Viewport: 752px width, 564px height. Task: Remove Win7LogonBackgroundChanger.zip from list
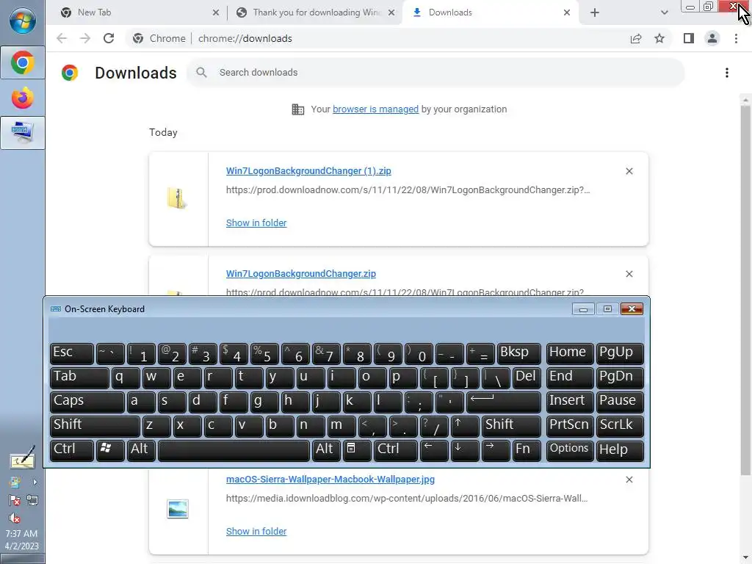coord(629,274)
